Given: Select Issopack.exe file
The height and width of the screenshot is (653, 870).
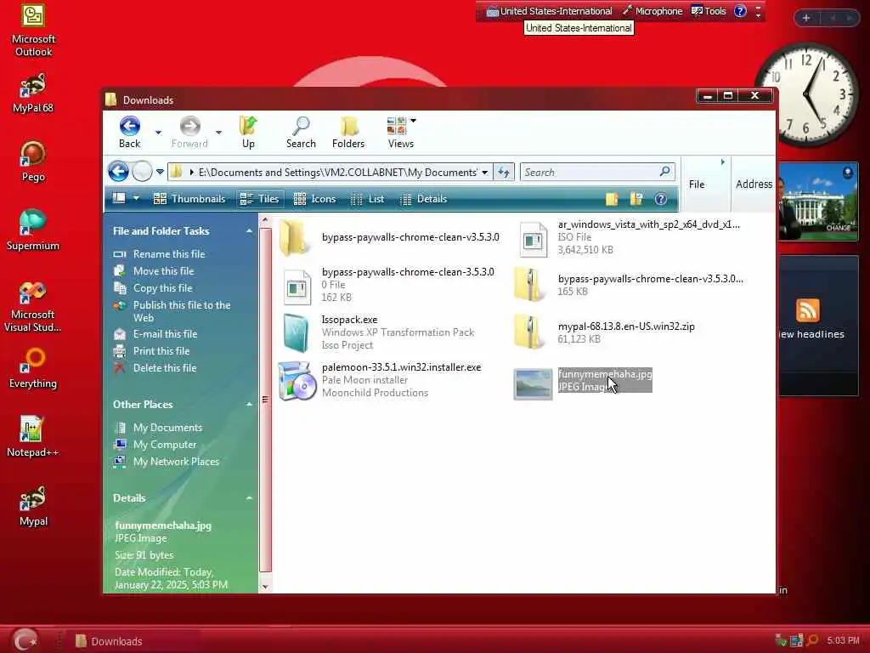Looking at the screenshot, I should tap(378, 332).
